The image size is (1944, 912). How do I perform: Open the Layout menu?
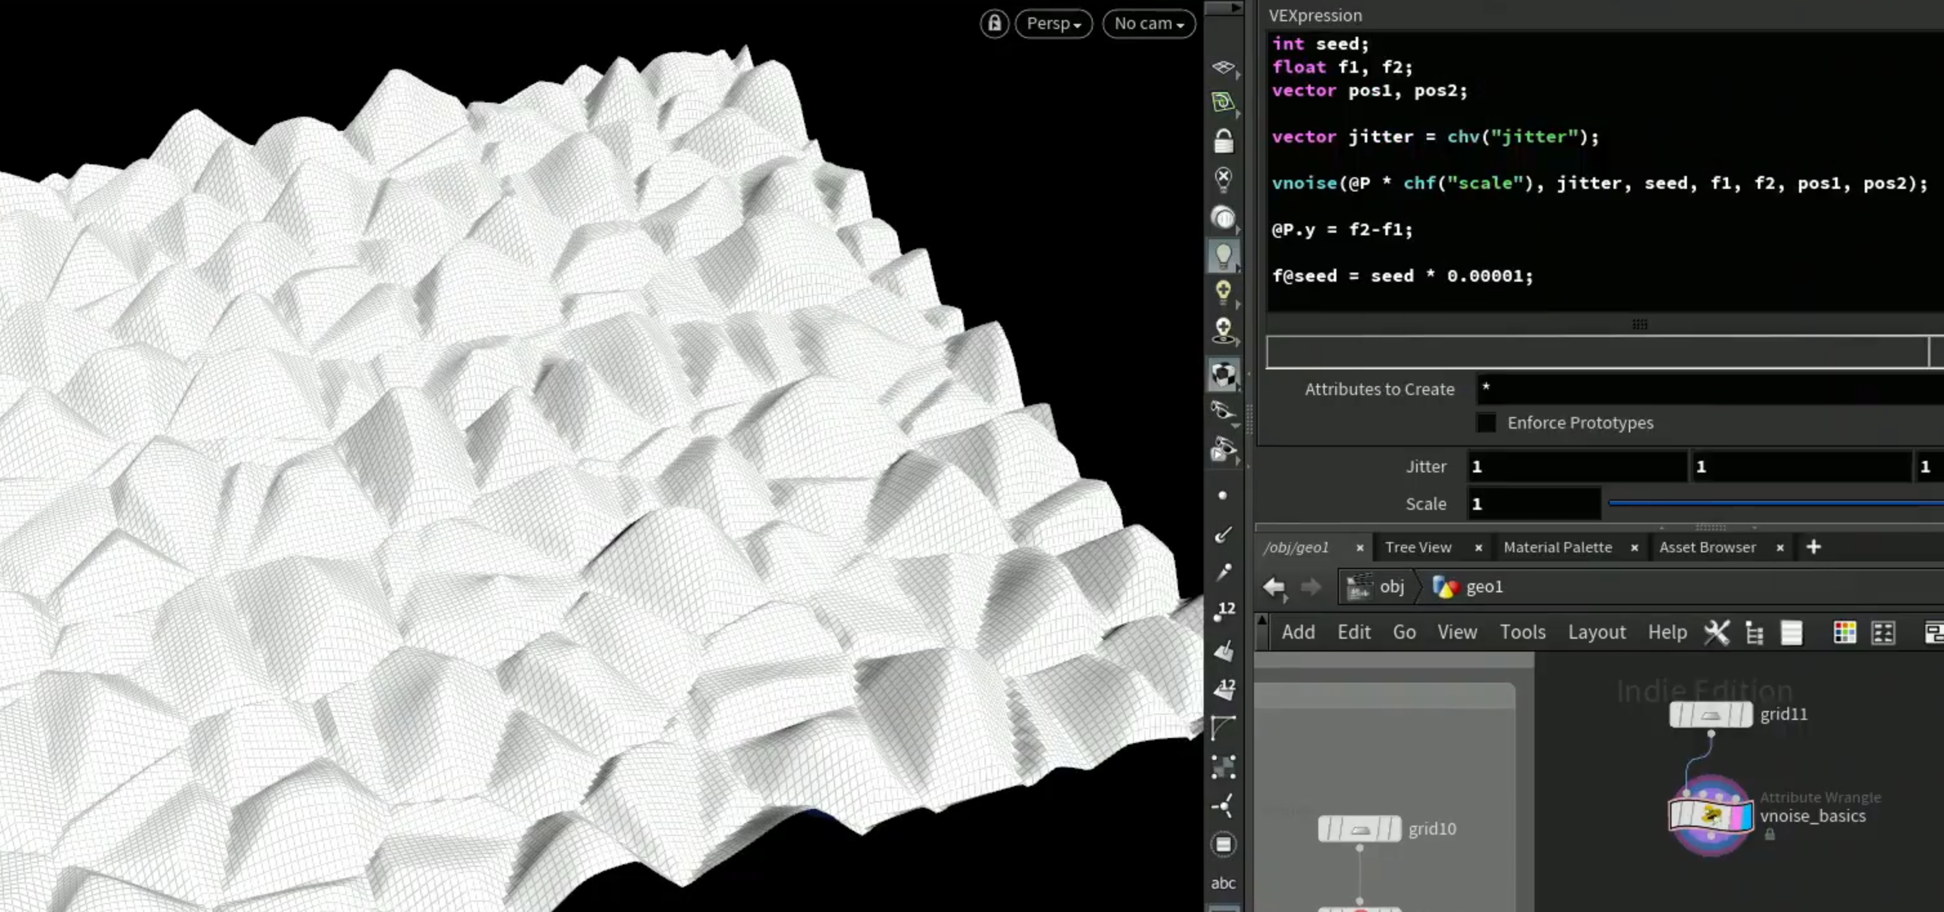pos(1596,632)
